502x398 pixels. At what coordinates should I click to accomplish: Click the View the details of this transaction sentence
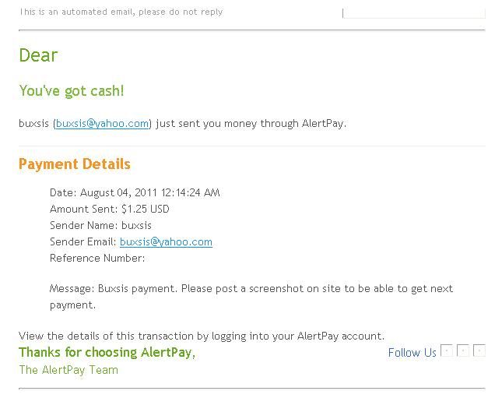coord(202,336)
